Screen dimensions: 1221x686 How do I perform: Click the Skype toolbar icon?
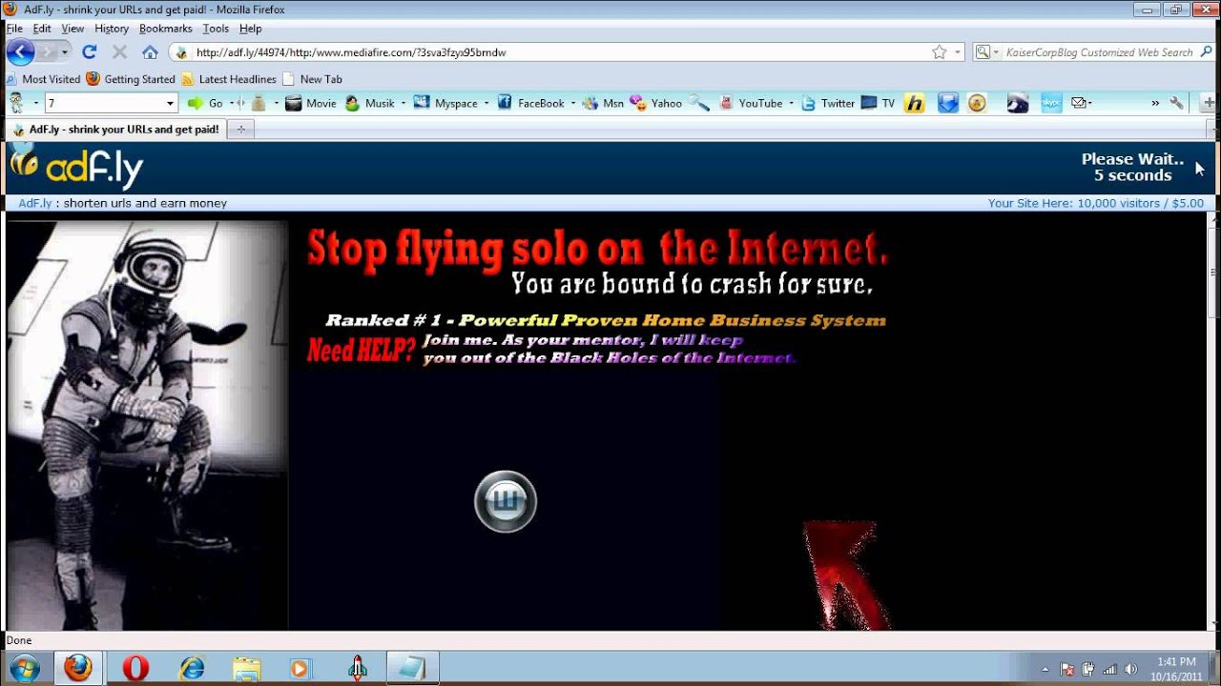click(1051, 103)
